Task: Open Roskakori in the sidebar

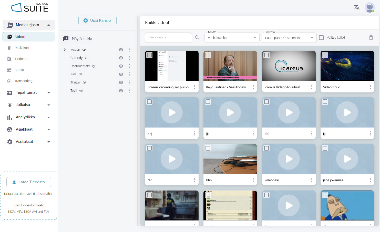Action: tap(22, 48)
